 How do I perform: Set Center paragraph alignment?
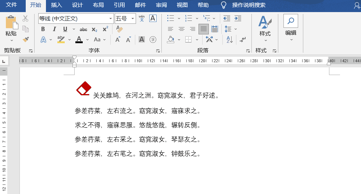pyautogui.click(x=182, y=29)
